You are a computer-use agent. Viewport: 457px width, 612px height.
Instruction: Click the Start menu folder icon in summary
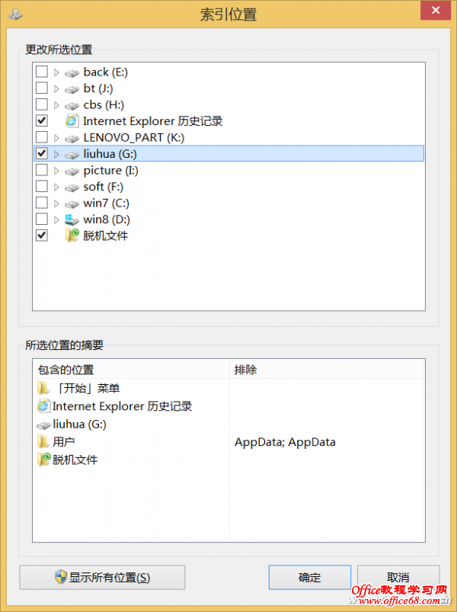point(44,389)
